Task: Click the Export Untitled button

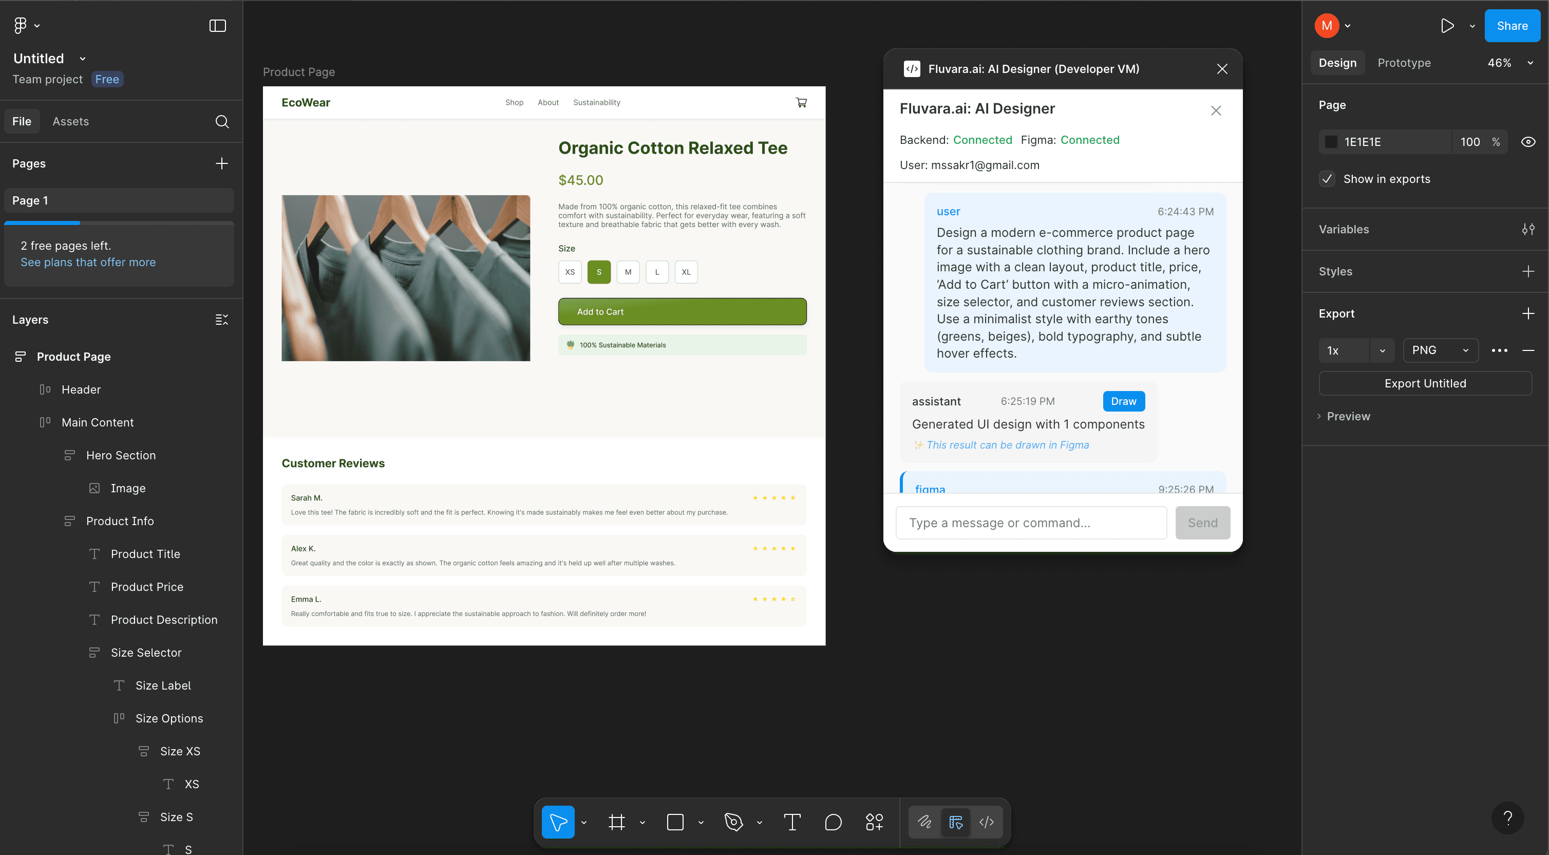Action: click(1425, 383)
